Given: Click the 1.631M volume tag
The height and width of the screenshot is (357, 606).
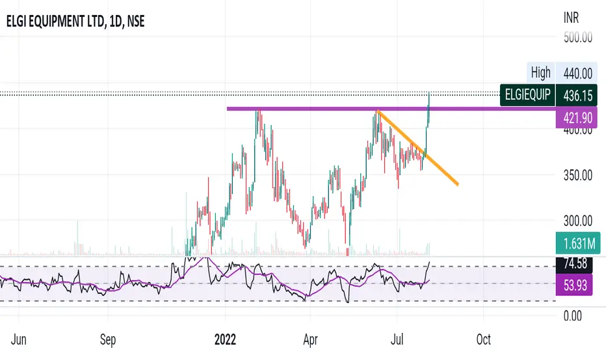Looking at the screenshot, I should click(x=578, y=243).
